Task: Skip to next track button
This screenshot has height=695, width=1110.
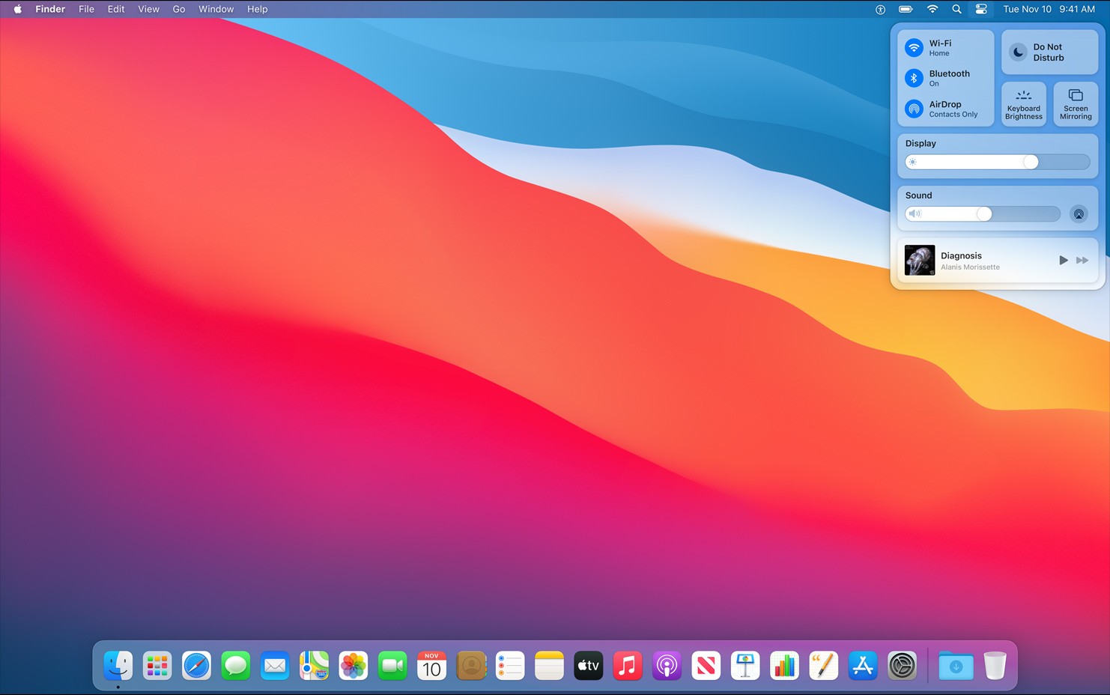Action: pos(1082,261)
